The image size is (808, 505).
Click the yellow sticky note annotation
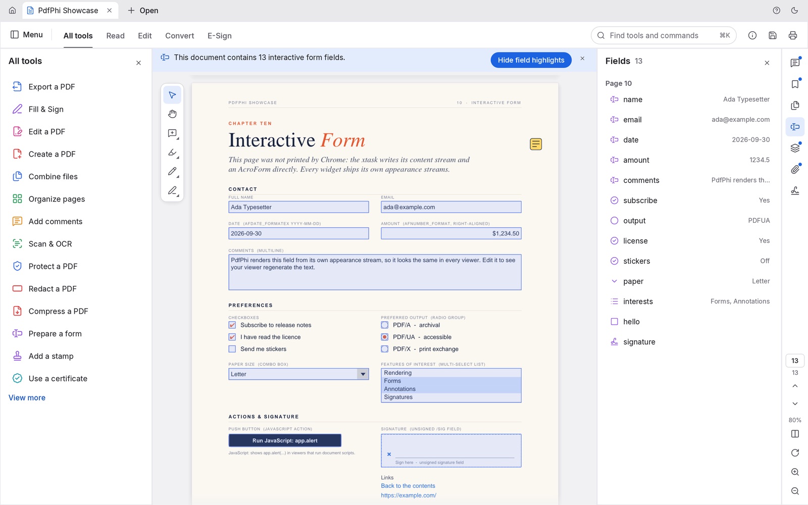coord(536,144)
